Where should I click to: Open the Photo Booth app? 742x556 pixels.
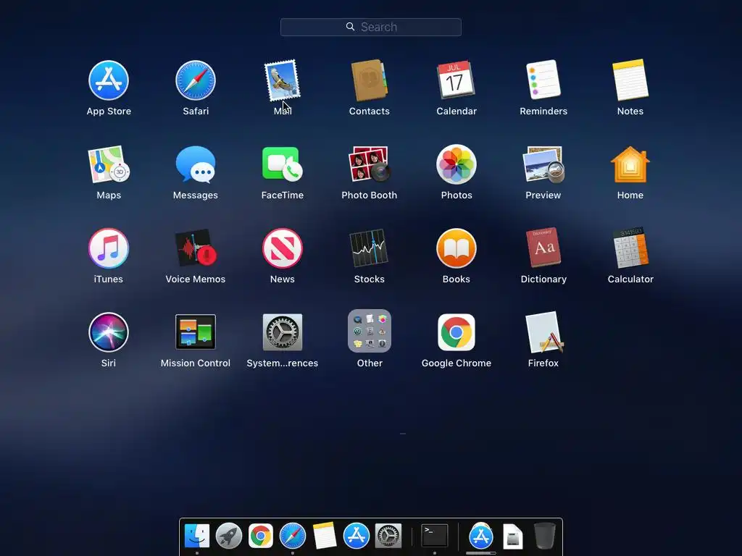tap(369, 164)
